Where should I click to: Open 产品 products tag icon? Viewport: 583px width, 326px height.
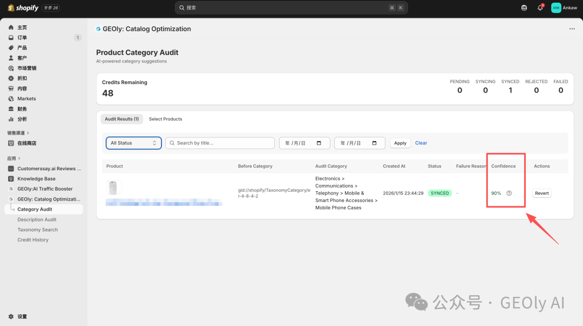point(11,48)
